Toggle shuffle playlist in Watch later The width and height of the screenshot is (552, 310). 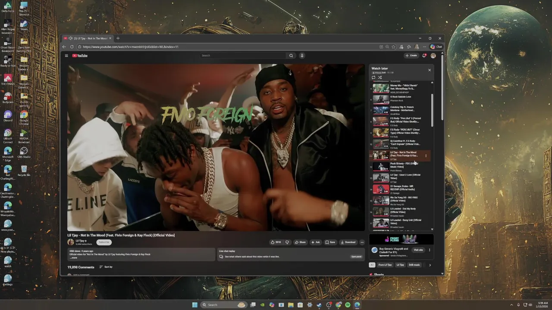tap(380, 77)
